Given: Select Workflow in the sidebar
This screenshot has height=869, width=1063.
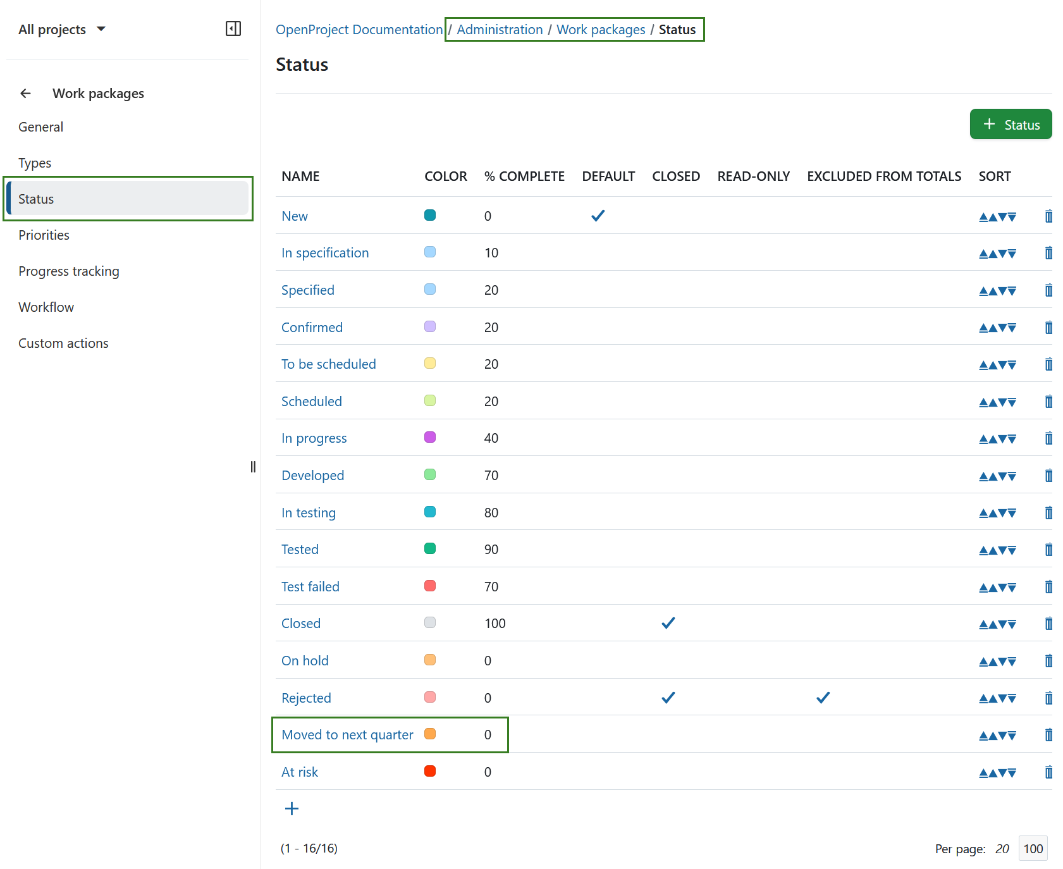Looking at the screenshot, I should tap(46, 307).
